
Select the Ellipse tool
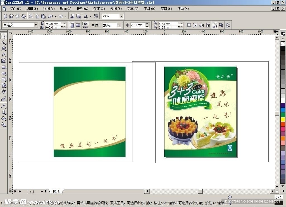pos(4,73)
